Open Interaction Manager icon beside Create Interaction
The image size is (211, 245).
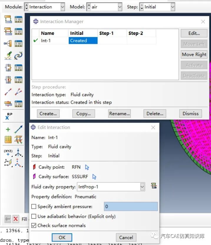[19, 19]
